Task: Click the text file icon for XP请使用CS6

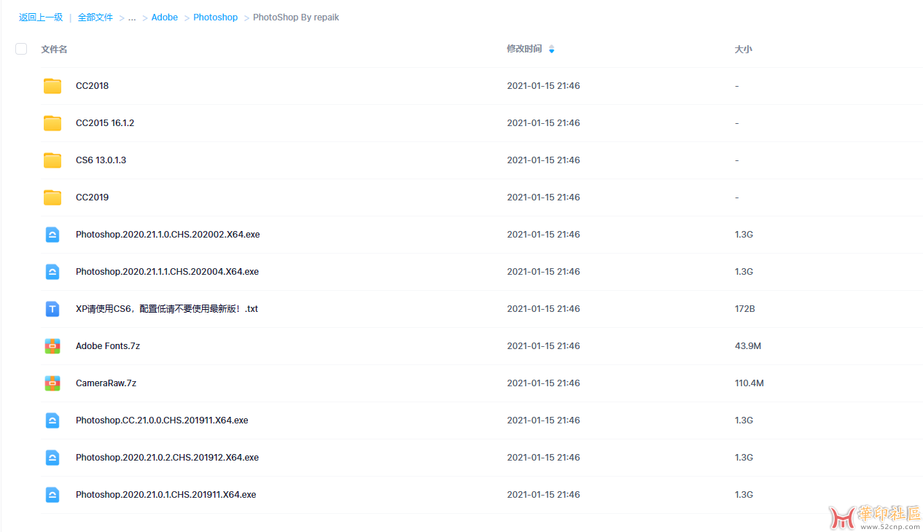Action: [x=52, y=309]
